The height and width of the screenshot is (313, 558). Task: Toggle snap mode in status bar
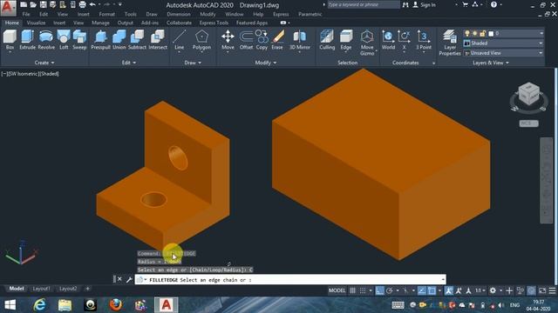363,290
